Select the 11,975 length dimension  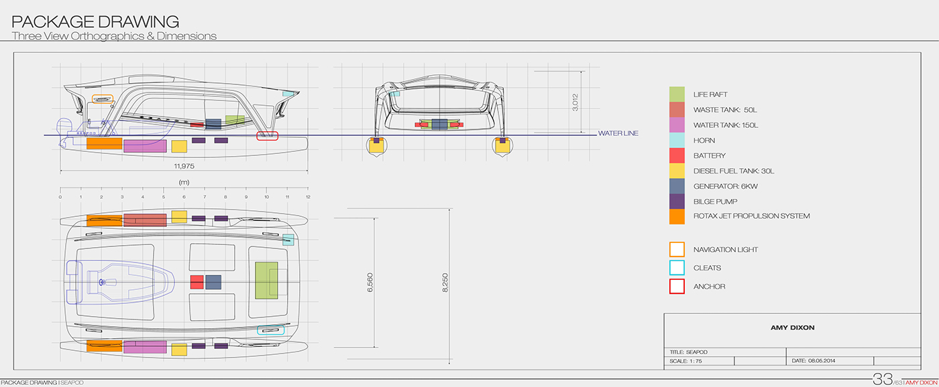coord(184,165)
